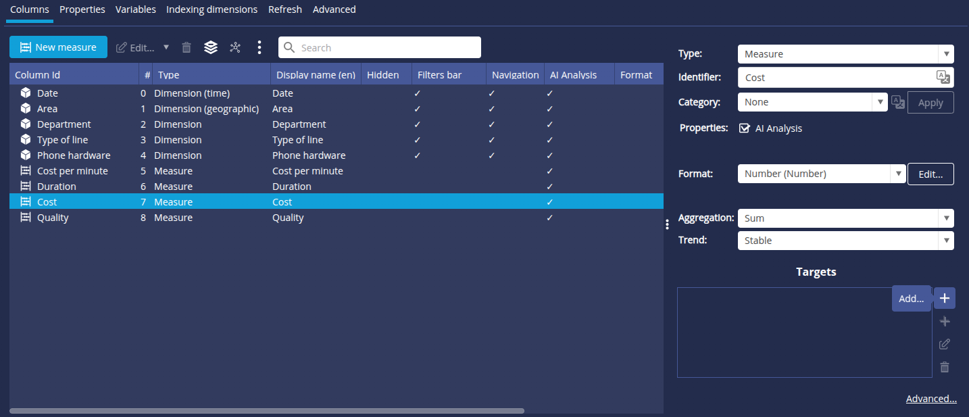Open the three-dot more options menu
Viewport: 969px width, 417px height.
(259, 47)
